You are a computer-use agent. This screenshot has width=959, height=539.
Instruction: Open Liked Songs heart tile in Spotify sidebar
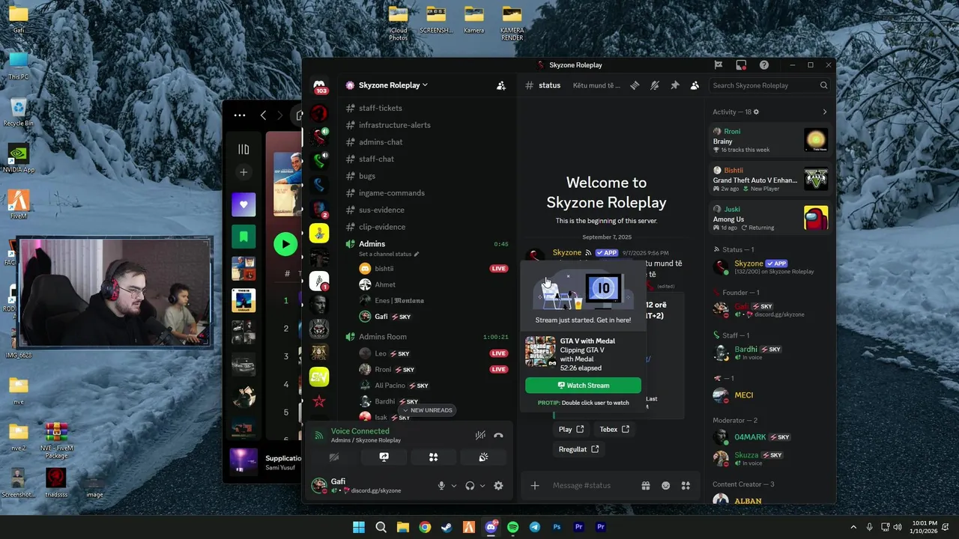tap(243, 204)
